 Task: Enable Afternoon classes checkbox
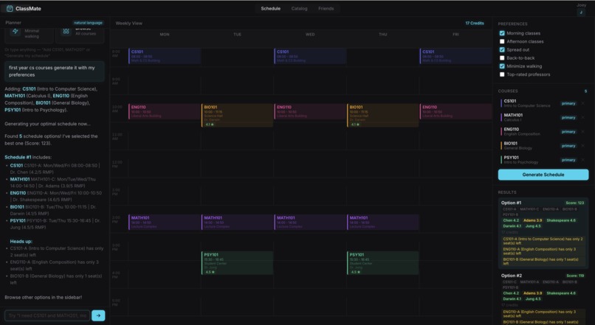pyautogui.click(x=502, y=41)
